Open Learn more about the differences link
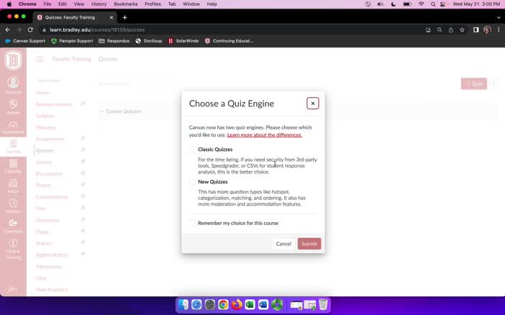The image size is (505, 315). coord(265,135)
